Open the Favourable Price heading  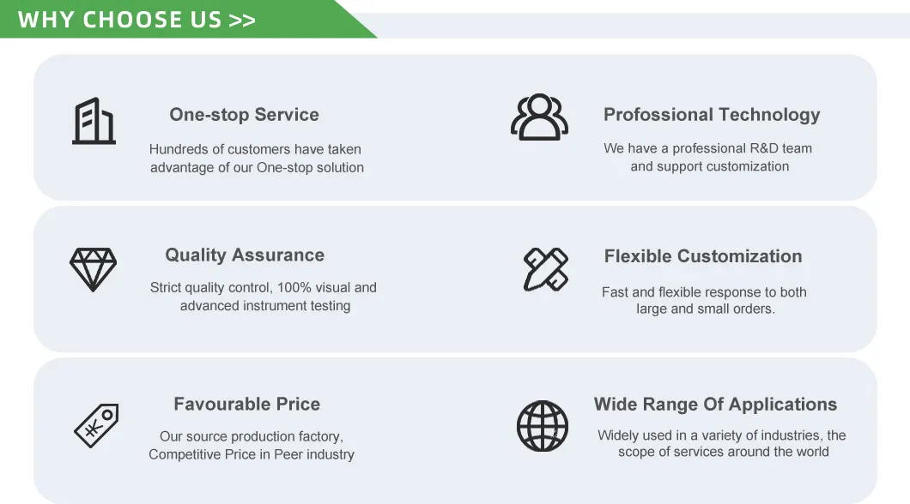[246, 405]
